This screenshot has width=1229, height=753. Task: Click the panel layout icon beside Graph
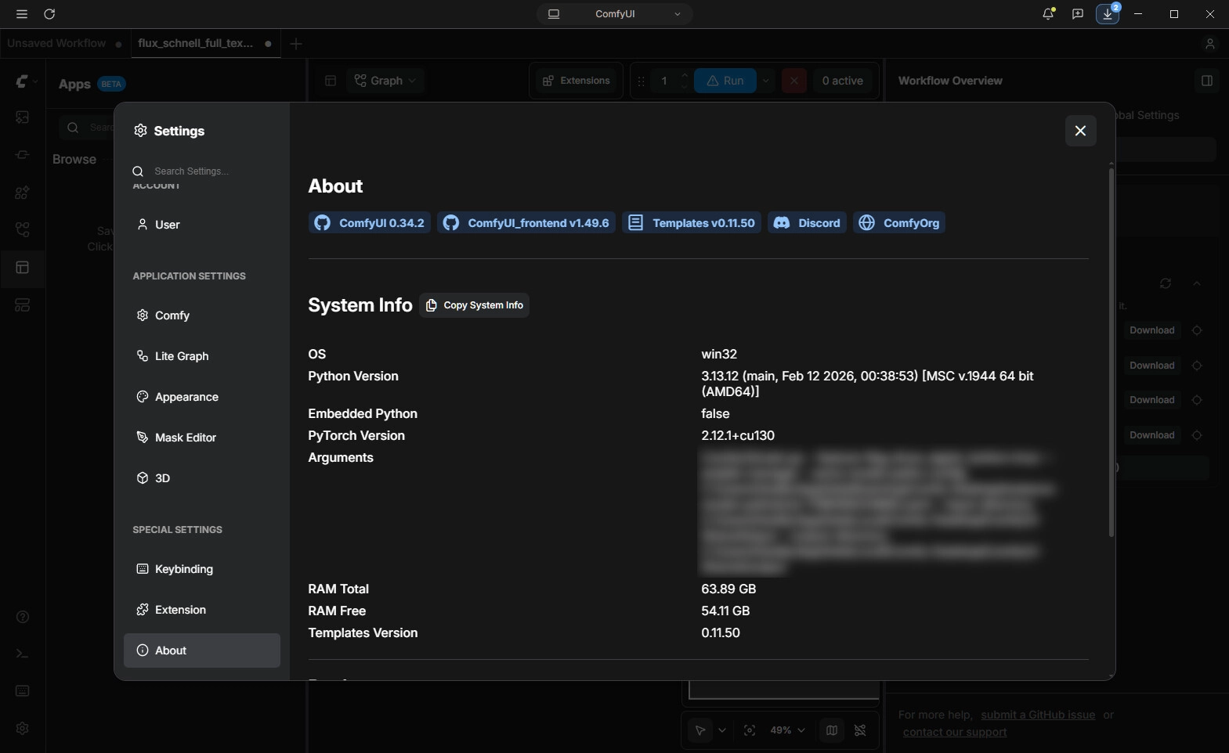(331, 81)
